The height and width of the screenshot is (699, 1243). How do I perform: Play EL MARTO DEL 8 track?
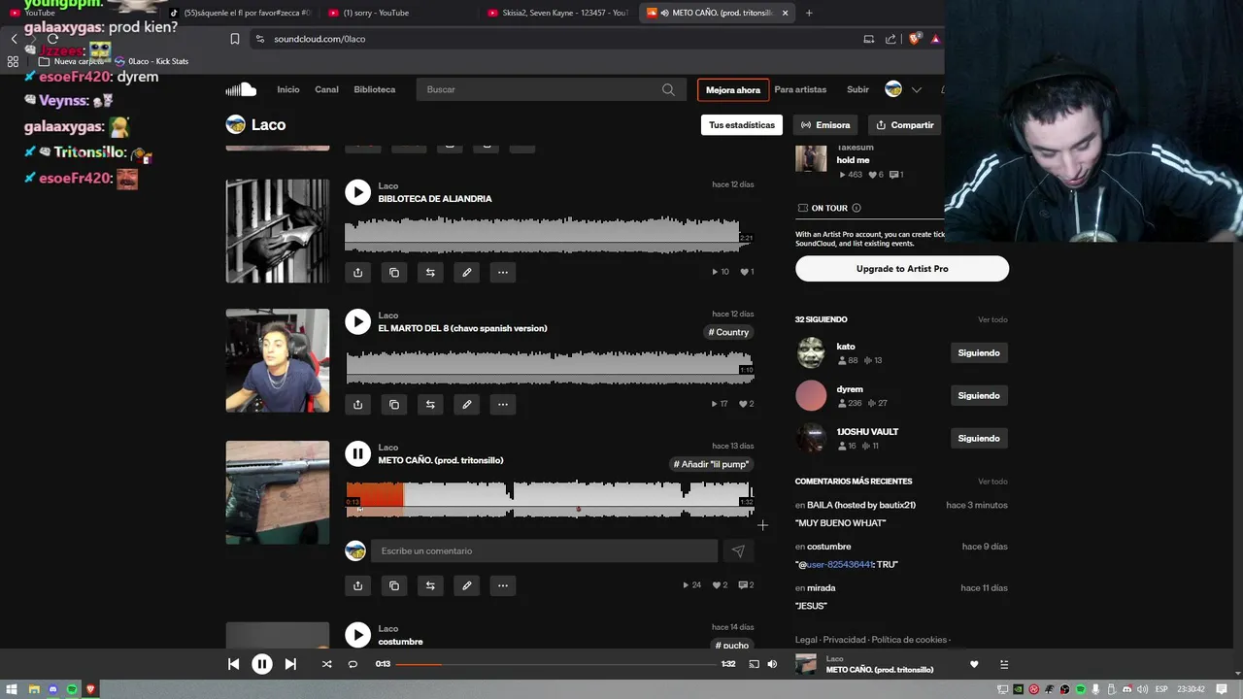coord(358,321)
